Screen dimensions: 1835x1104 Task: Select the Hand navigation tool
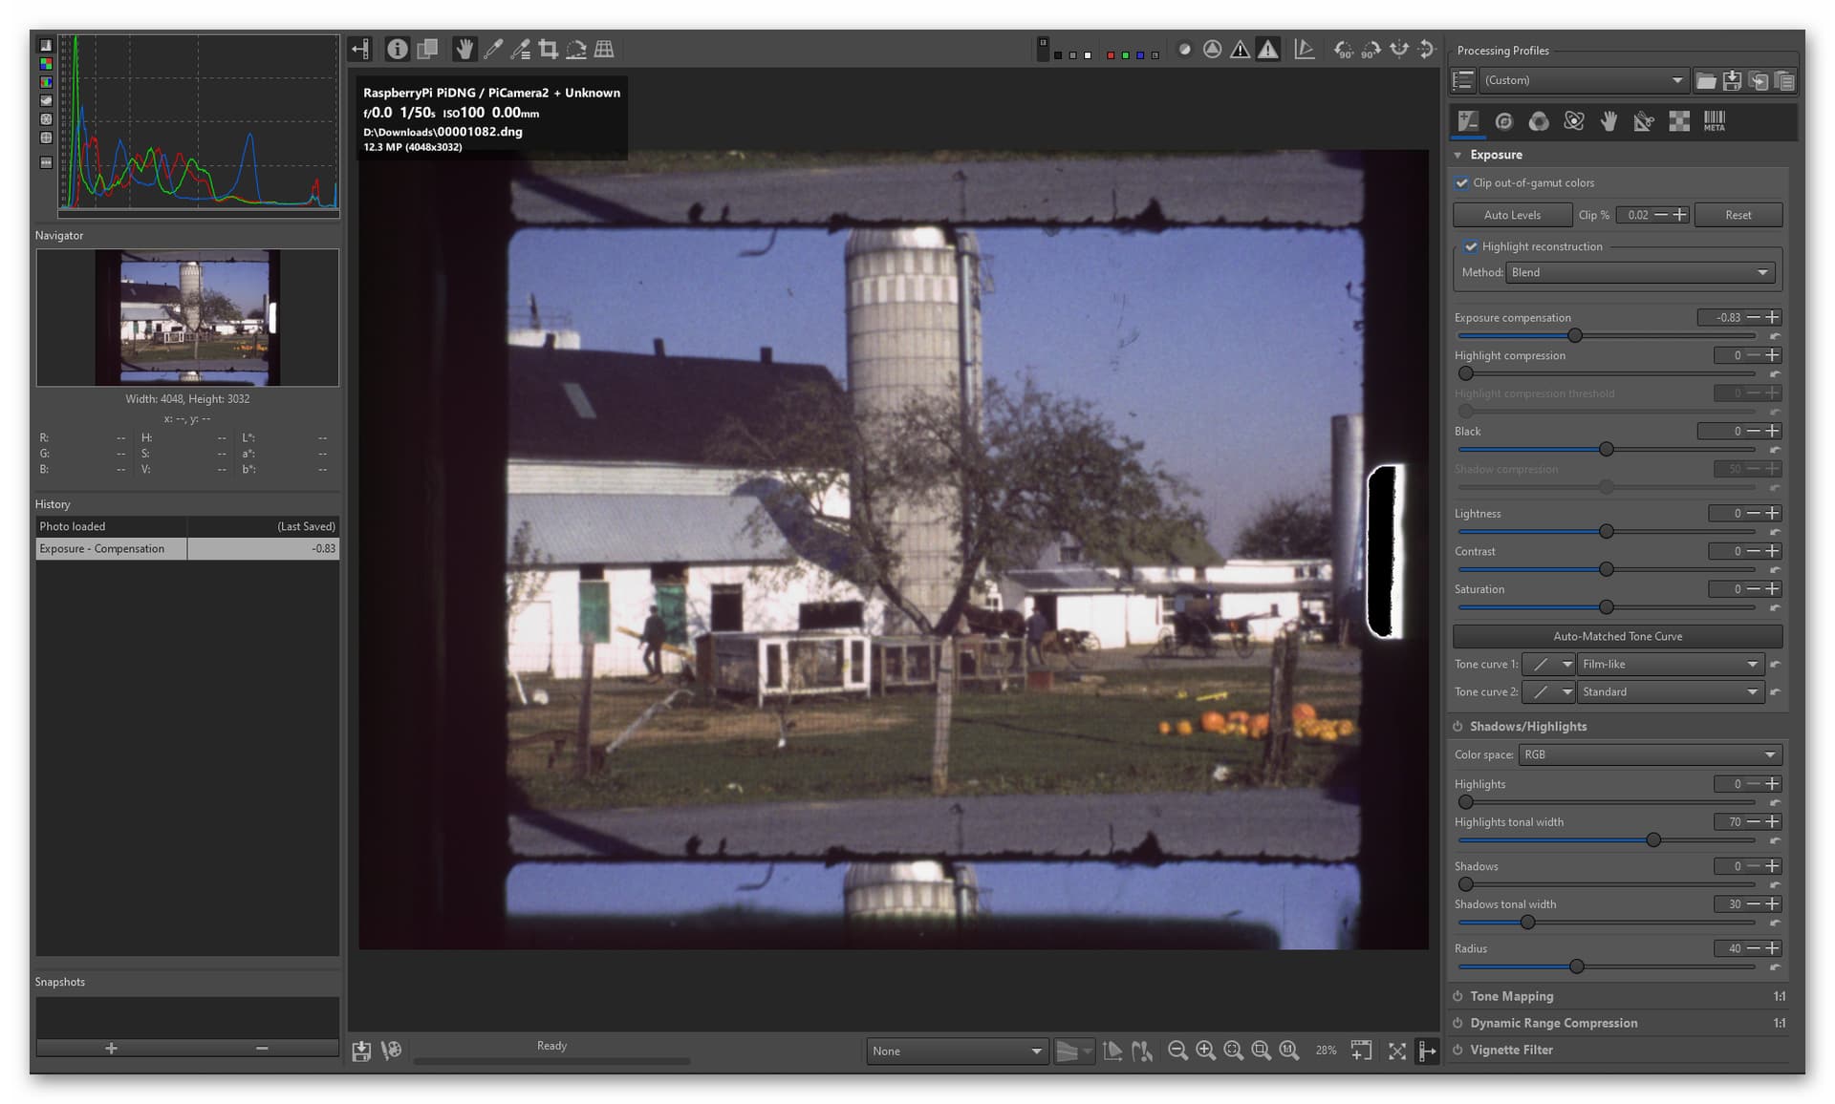464,49
